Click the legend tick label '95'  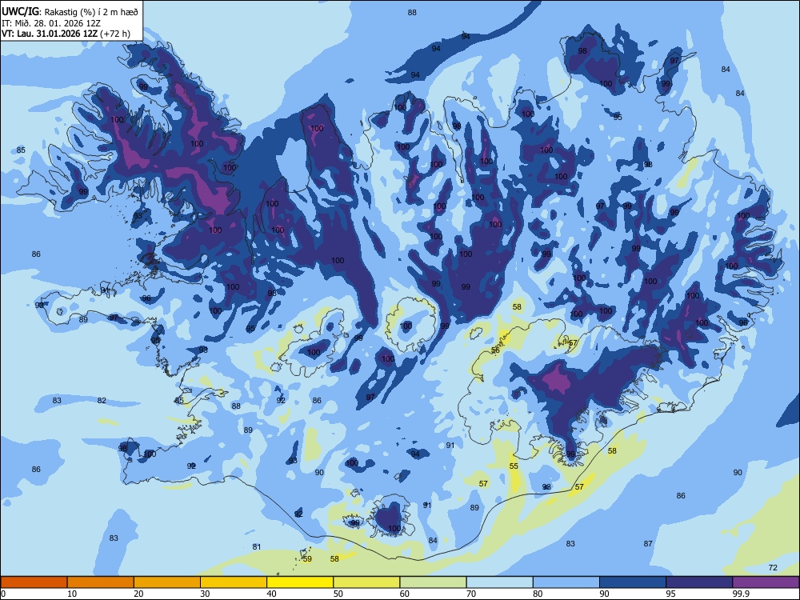click(670, 594)
